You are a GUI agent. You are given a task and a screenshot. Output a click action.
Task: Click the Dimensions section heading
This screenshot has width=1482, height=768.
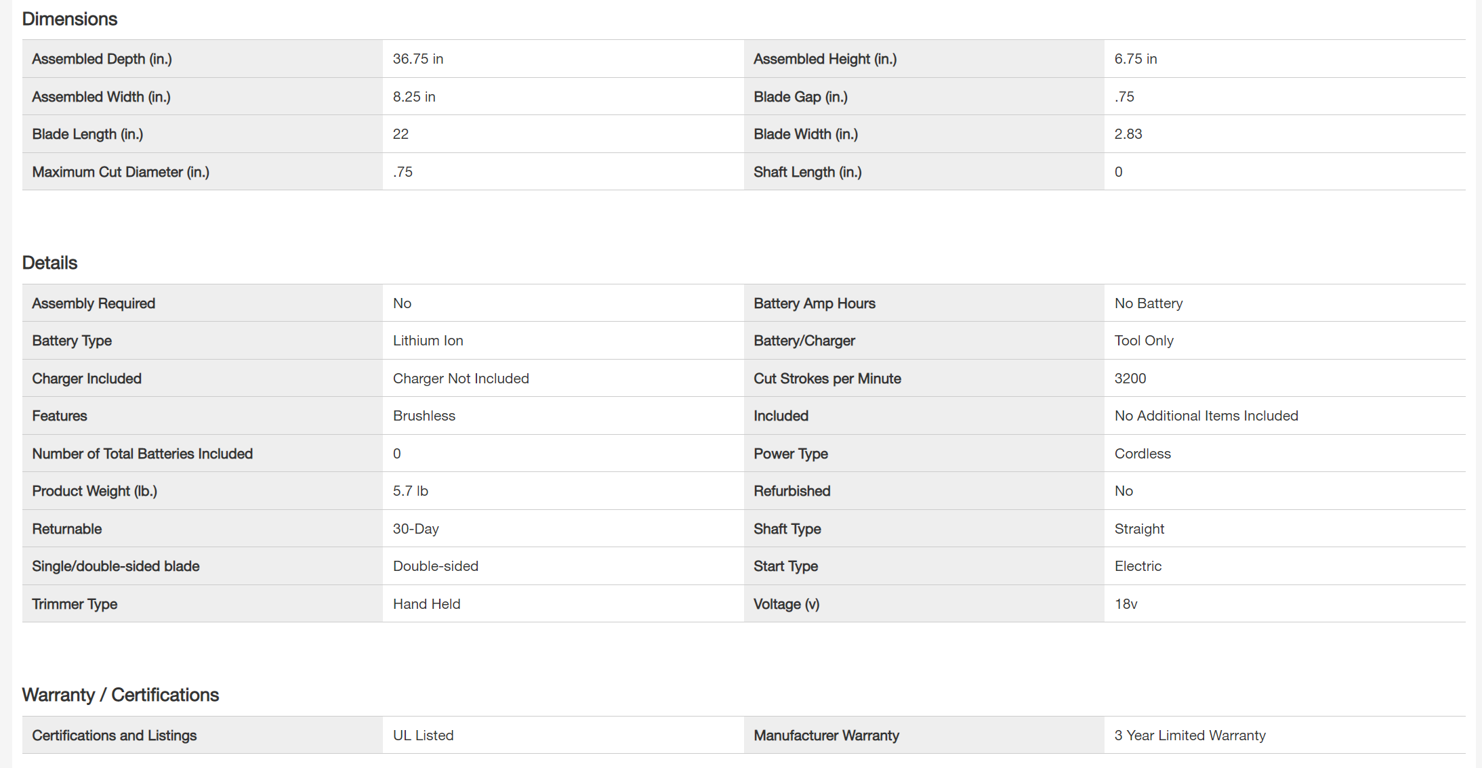pyautogui.click(x=70, y=19)
